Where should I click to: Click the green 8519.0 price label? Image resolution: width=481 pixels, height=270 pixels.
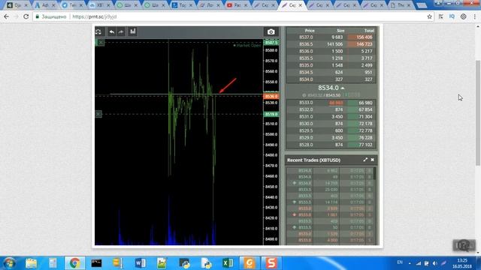coord(271,114)
